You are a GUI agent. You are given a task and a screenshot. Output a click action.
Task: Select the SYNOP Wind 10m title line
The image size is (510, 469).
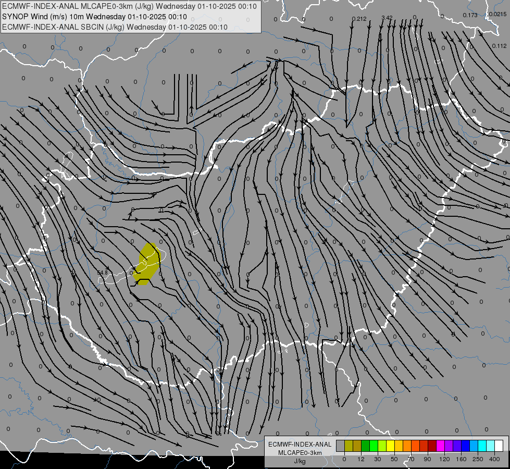pyautogui.click(x=94, y=17)
